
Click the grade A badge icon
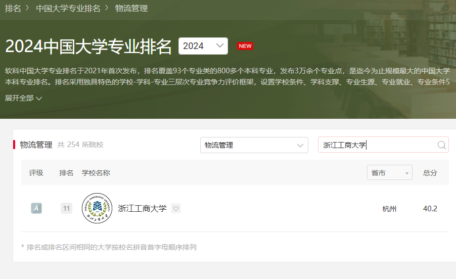(x=36, y=208)
